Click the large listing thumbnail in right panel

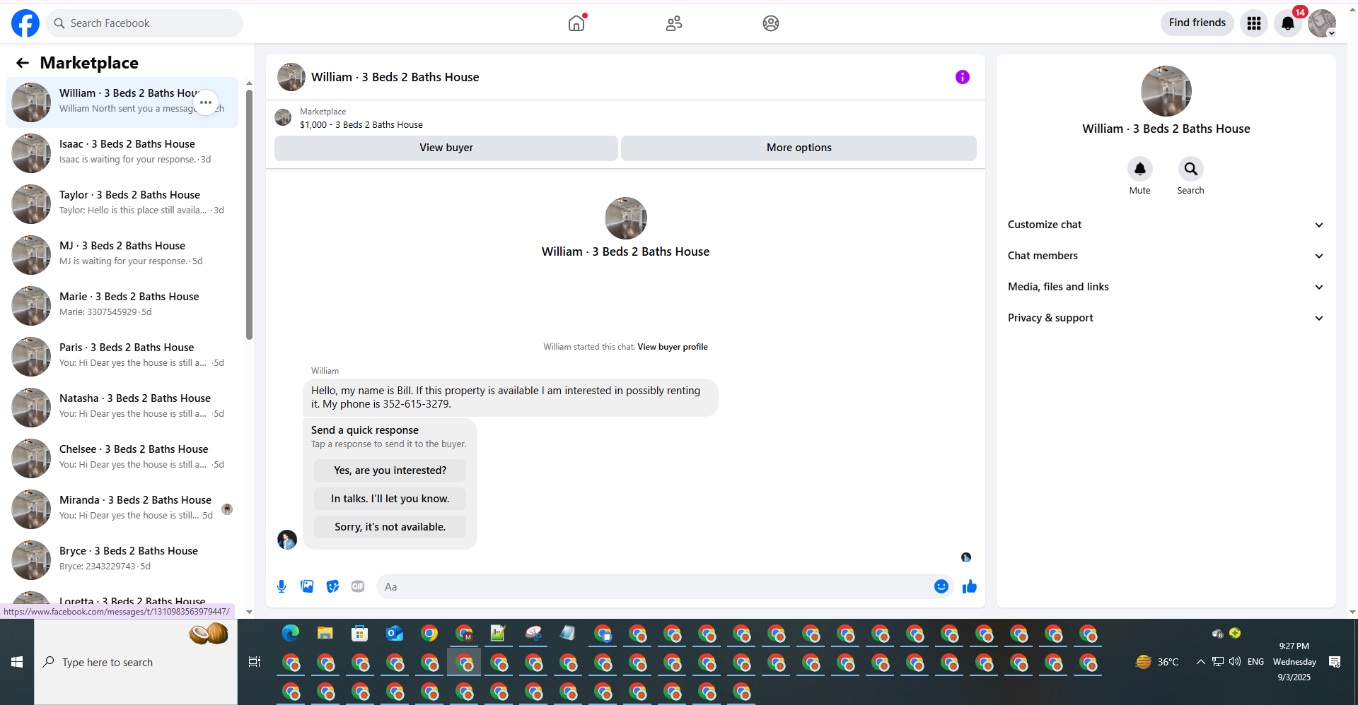1166,91
